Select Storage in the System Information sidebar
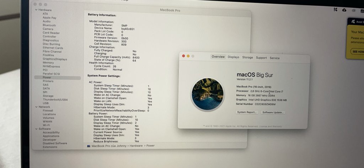The image size is (364, 168). (x=48, y=96)
